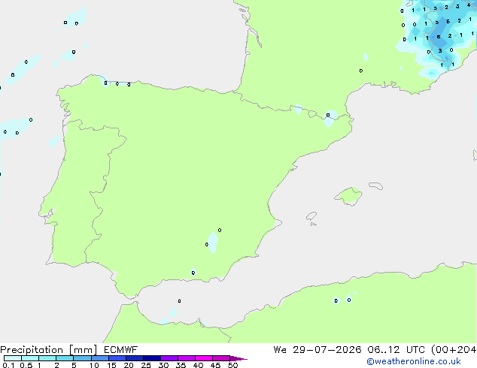477x368 pixels.
Task: Select the 45–50 mm legend swatch
Action: (x=221, y=358)
